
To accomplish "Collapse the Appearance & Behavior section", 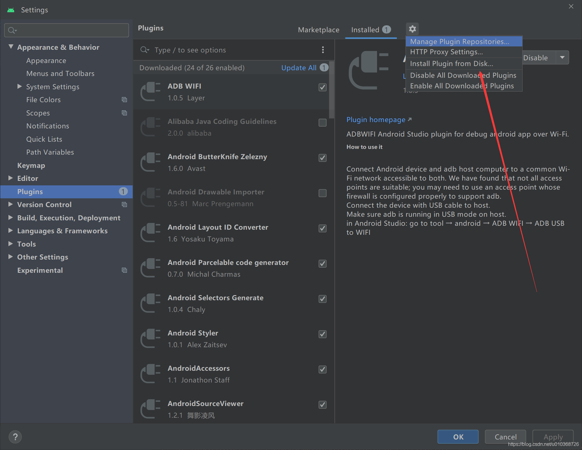I will [x=11, y=47].
